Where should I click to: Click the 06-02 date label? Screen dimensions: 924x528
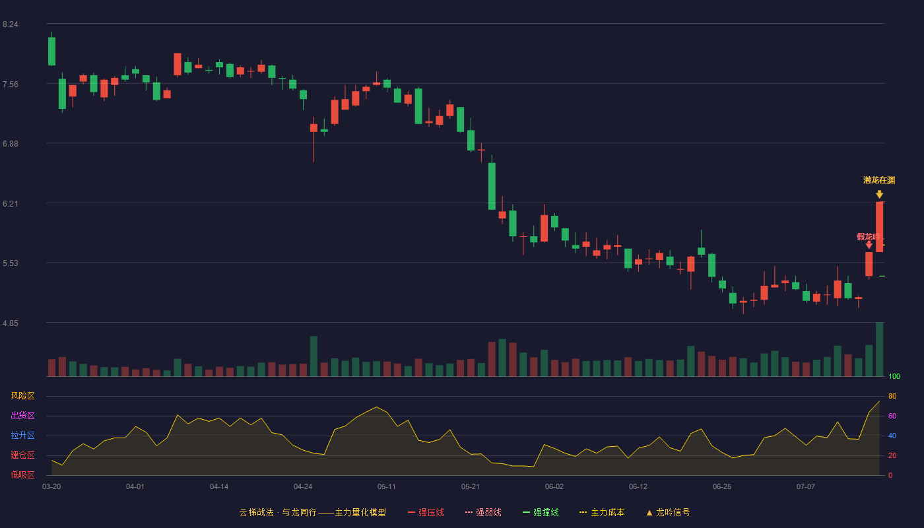(554, 486)
